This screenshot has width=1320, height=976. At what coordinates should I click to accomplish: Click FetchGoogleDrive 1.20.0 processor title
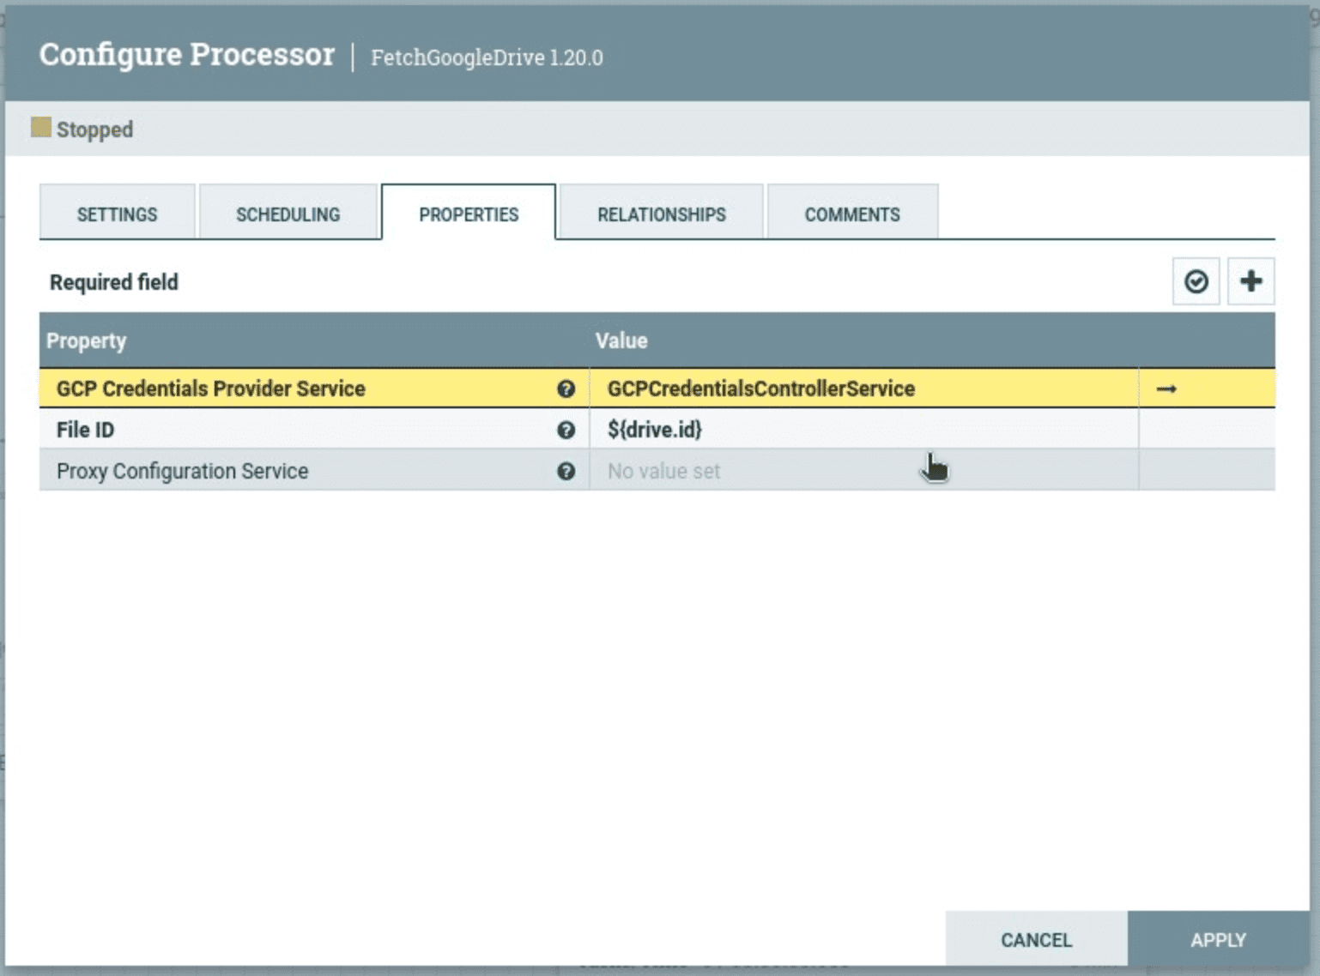(x=487, y=57)
